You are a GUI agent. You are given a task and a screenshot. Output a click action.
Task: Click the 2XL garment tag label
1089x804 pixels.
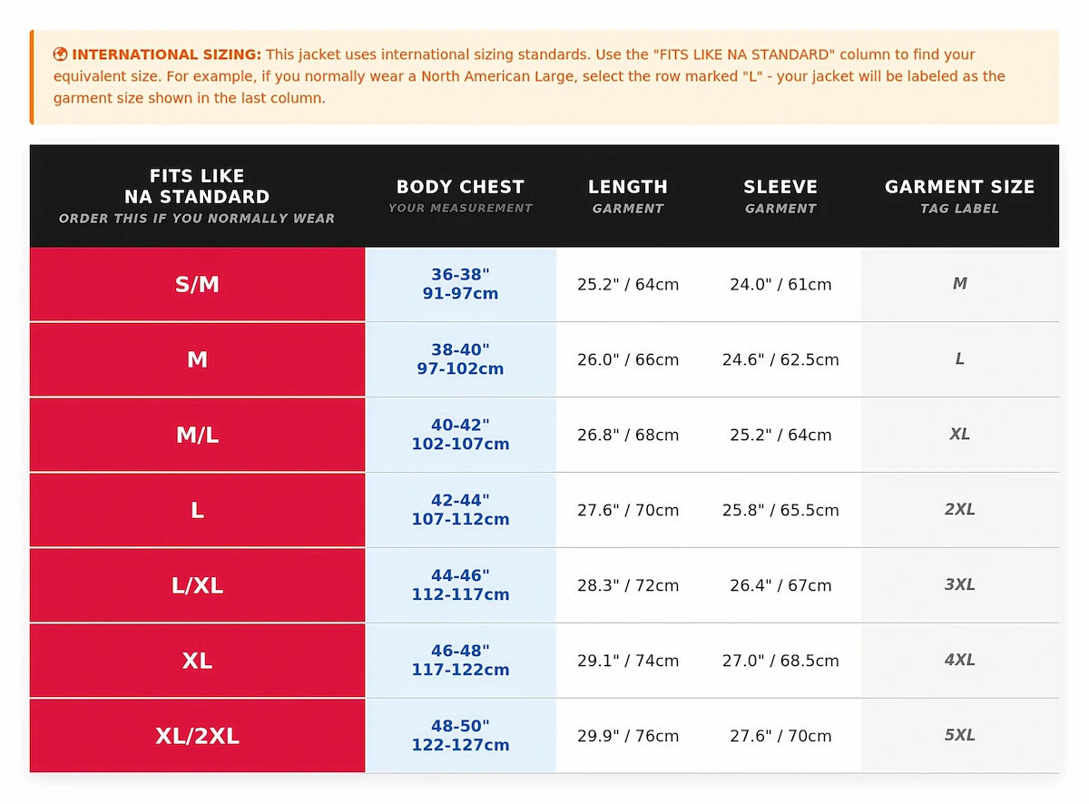click(x=959, y=510)
